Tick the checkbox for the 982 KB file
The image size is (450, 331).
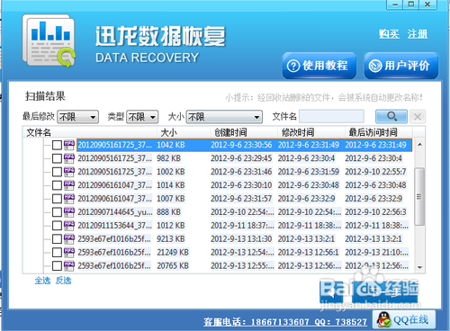pos(57,158)
